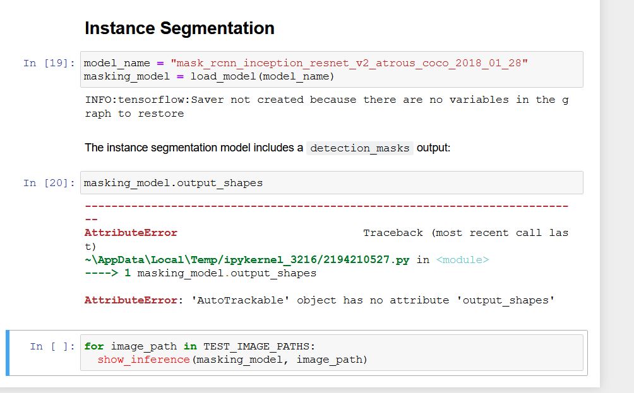This screenshot has height=393, width=634.
Task: Click the Traceback (most recent call last) text
Action: point(465,232)
